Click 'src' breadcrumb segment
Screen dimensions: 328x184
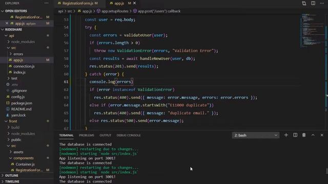point(70,11)
